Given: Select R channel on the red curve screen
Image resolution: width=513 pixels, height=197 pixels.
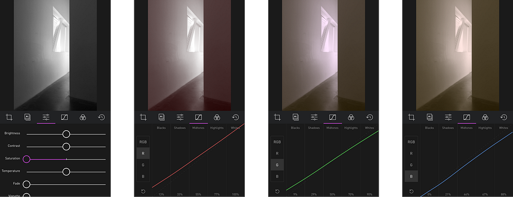Looking at the screenshot, I should (x=143, y=153).
